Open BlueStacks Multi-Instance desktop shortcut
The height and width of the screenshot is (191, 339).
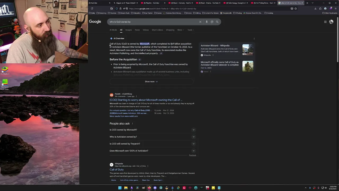coord(5,85)
